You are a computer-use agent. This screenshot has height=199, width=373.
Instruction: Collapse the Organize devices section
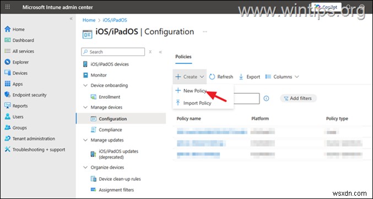pos(85,168)
